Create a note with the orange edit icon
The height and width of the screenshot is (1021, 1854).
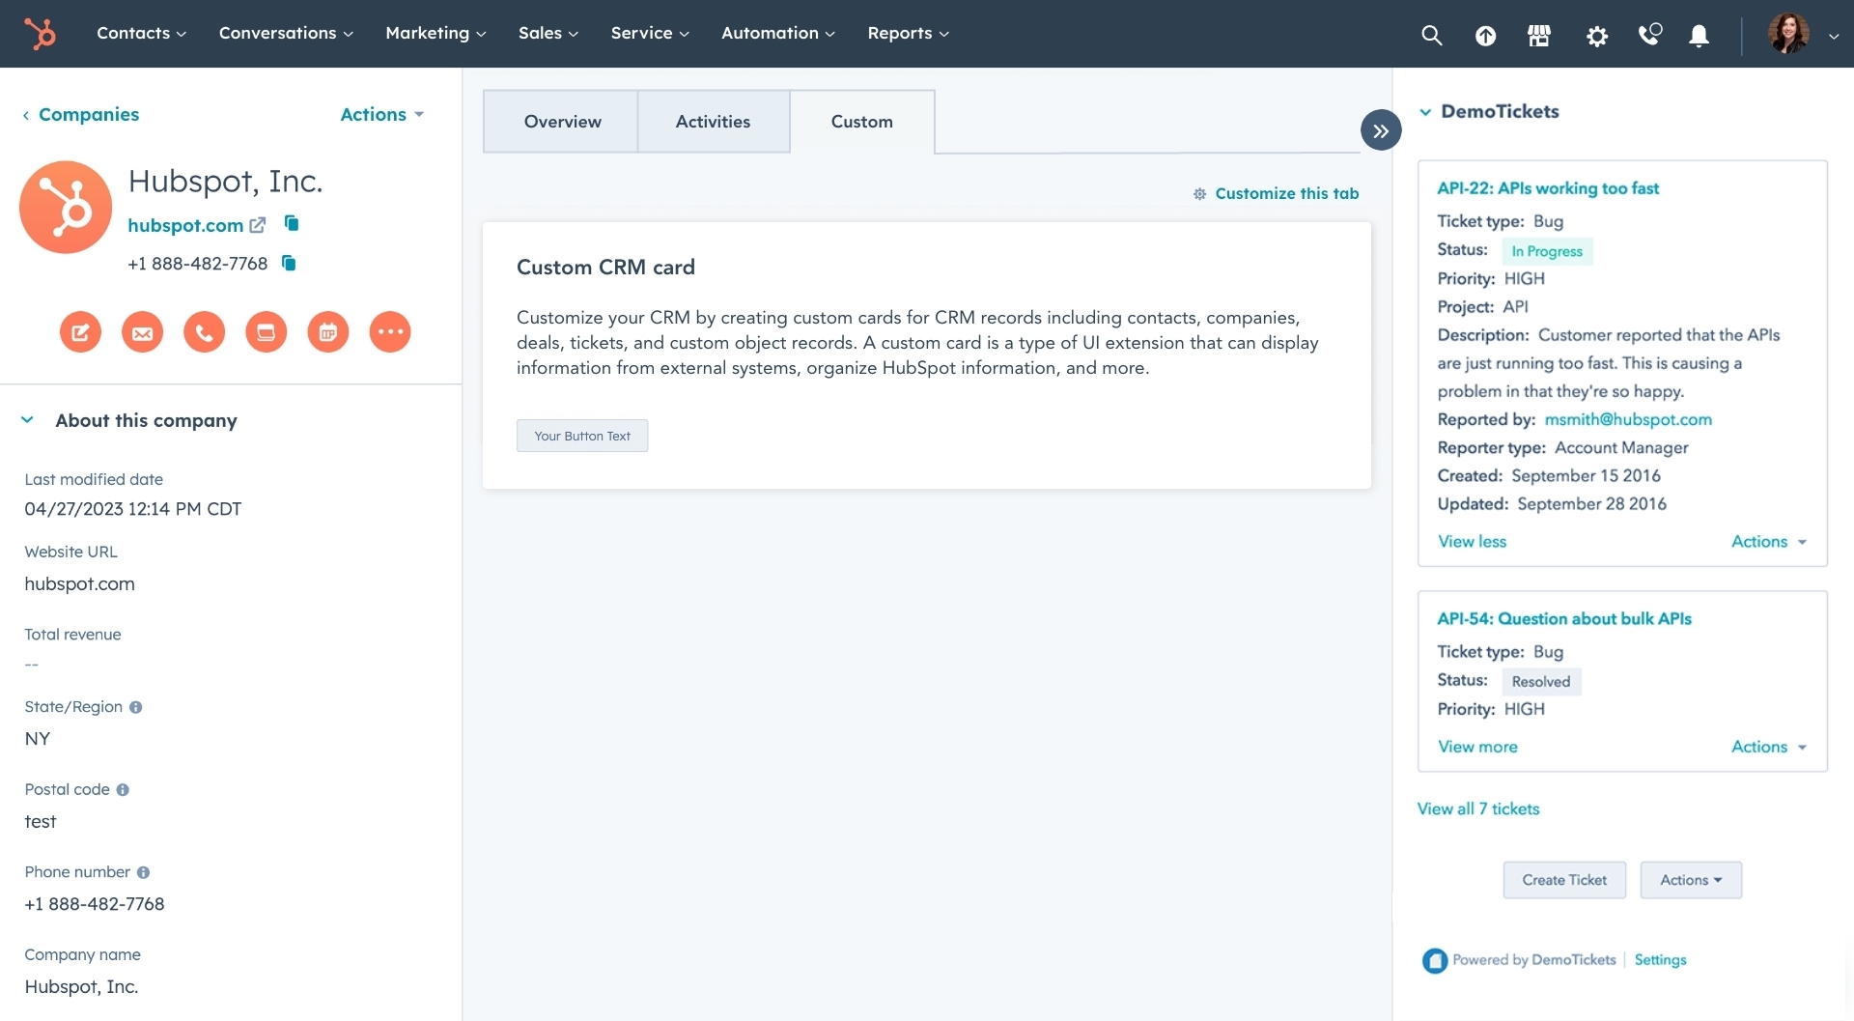(80, 332)
